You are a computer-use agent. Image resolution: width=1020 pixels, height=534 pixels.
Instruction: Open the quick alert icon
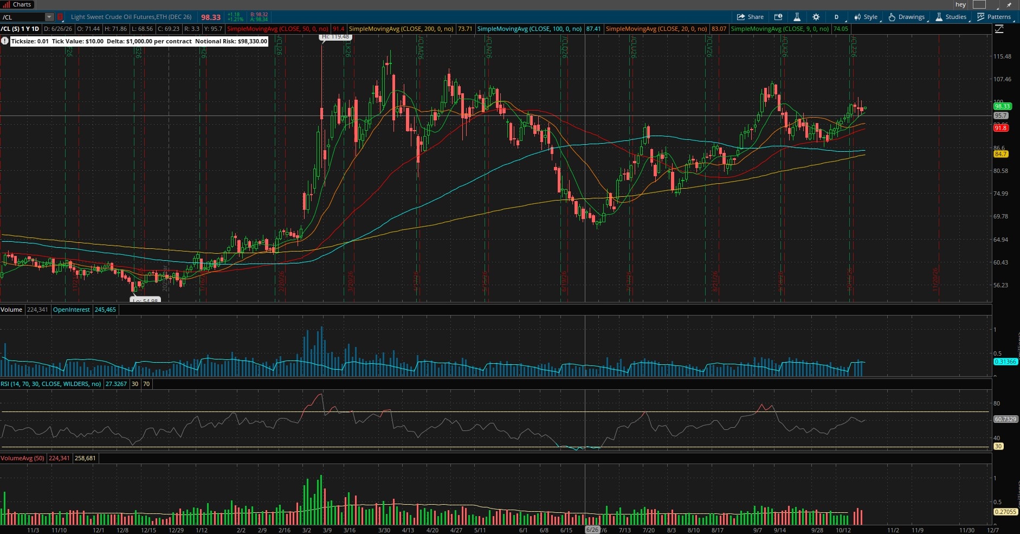tap(778, 17)
